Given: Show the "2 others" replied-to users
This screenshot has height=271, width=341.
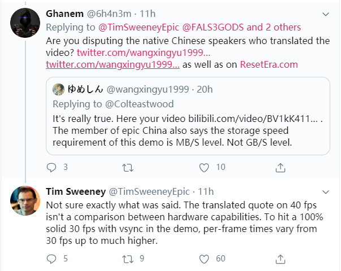Looking at the screenshot, I should coord(275,27).
